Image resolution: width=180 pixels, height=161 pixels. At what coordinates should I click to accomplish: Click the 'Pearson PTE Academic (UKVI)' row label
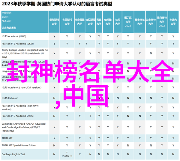click(x=18, y=44)
